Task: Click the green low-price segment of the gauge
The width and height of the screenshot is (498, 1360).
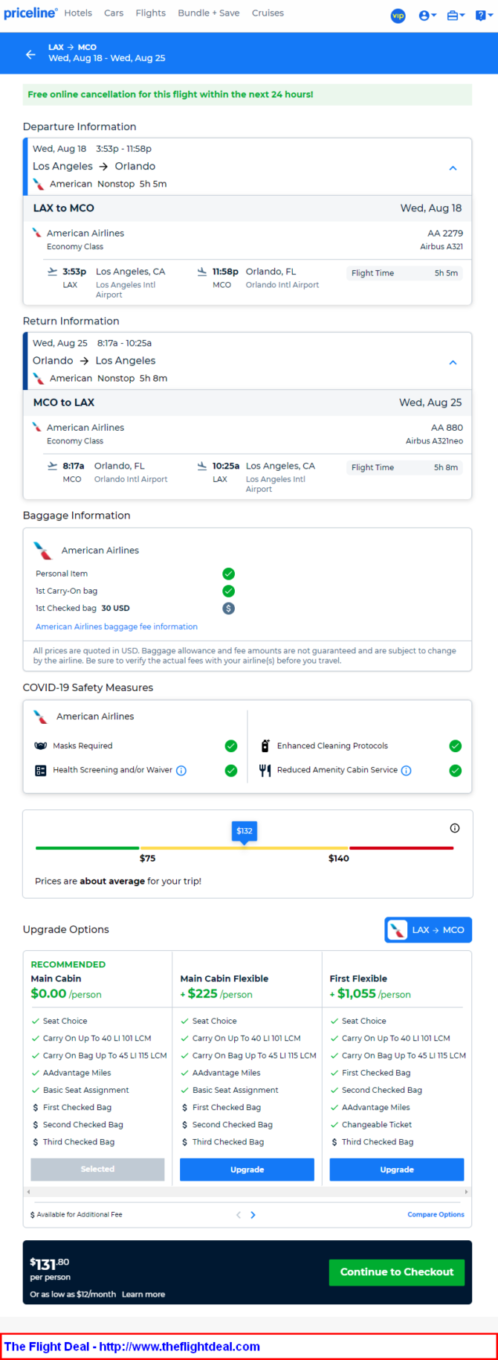Action: [x=87, y=848]
